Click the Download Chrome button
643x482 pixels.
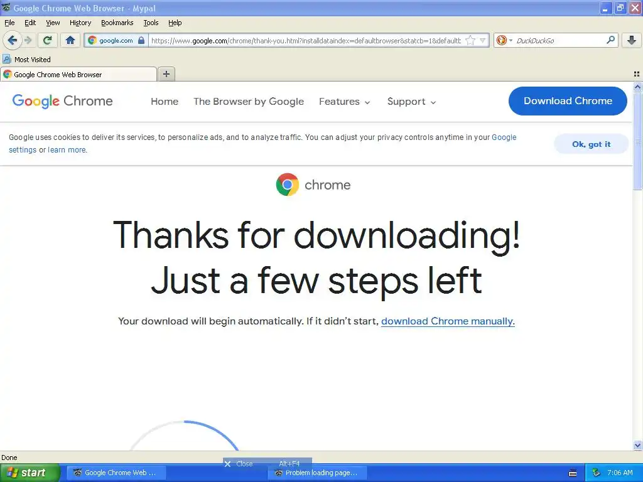[568, 101]
